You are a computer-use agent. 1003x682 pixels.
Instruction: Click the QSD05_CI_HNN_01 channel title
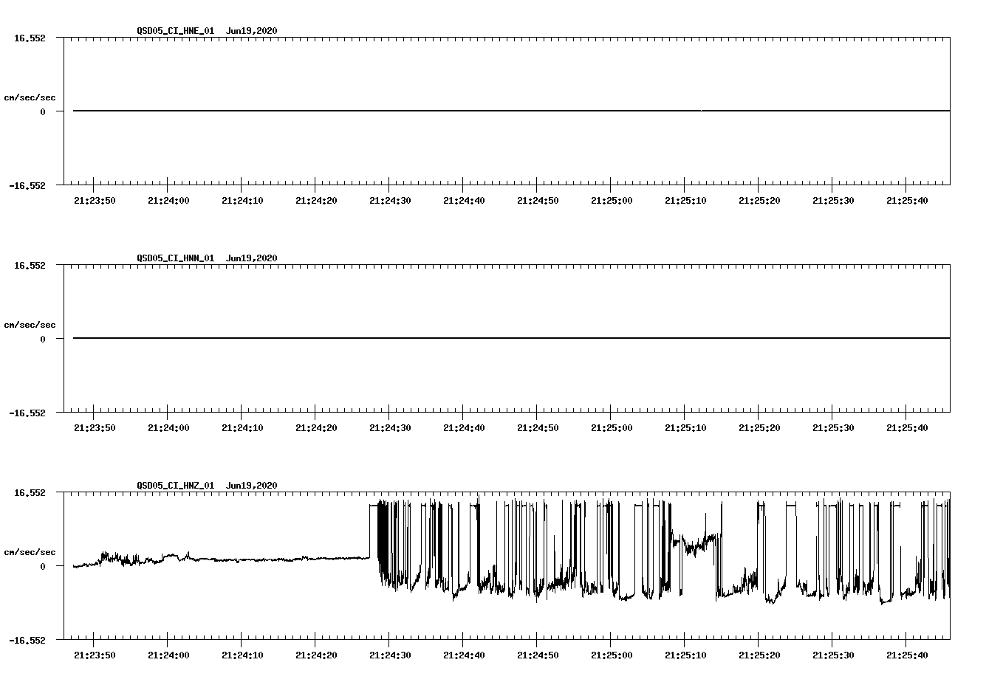click(x=176, y=258)
